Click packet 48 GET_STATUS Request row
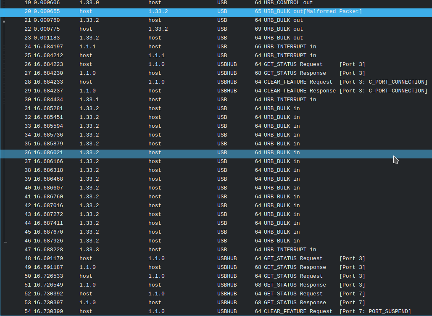Screen dimensions: 432x316 pos(210,258)
